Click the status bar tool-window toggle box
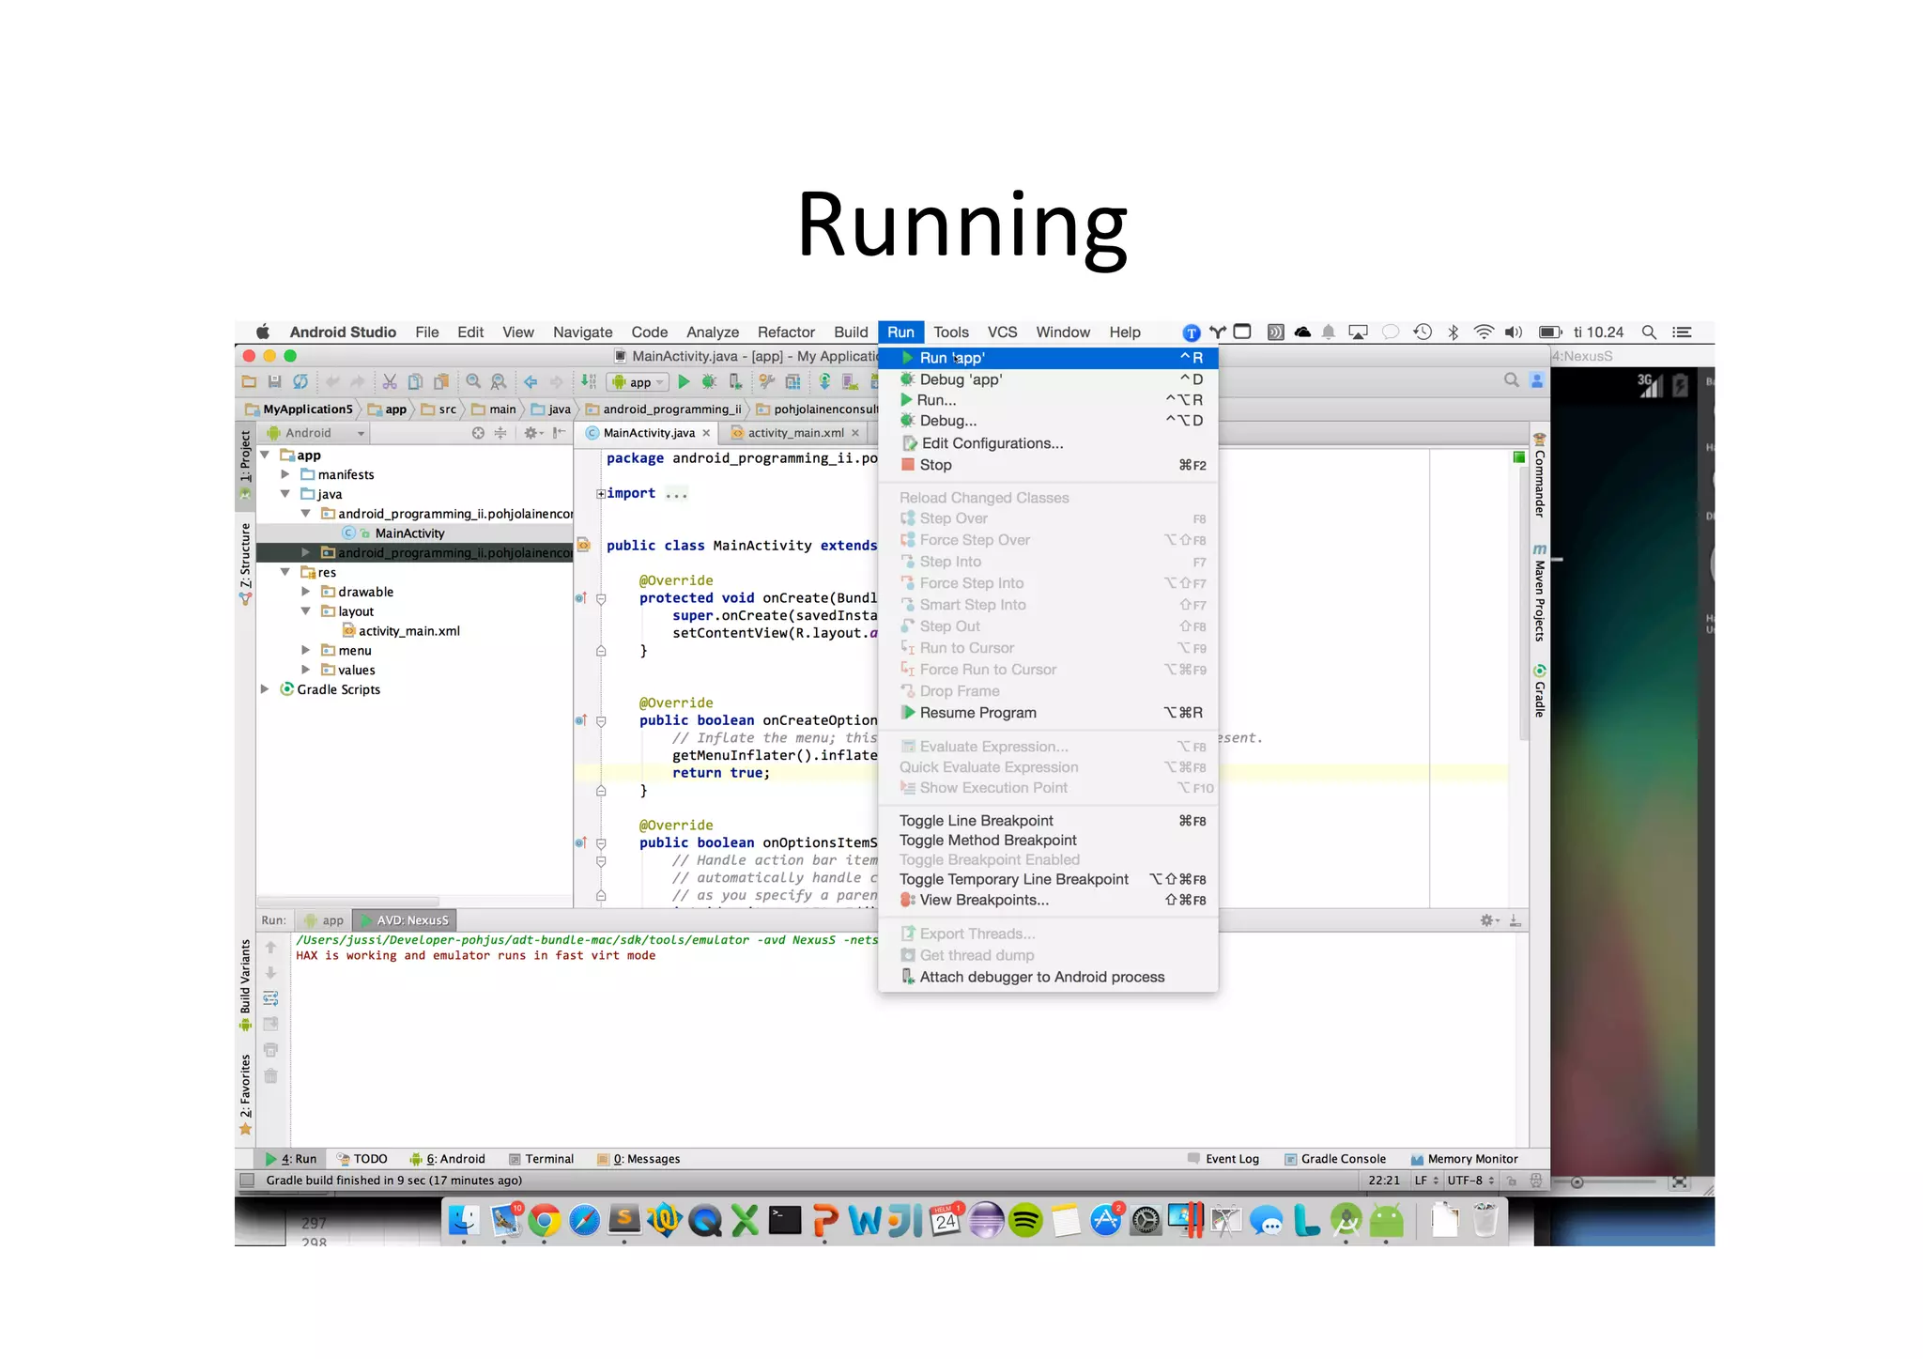 pyautogui.click(x=247, y=1181)
